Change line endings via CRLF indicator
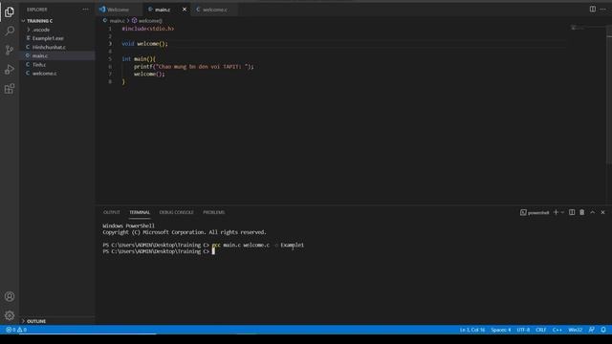The height and width of the screenshot is (344, 612). pyautogui.click(x=540, y=330)
